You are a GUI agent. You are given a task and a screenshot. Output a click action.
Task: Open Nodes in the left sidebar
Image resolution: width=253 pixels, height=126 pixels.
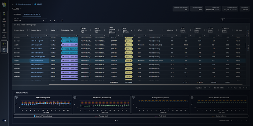[x=4, y=25]
